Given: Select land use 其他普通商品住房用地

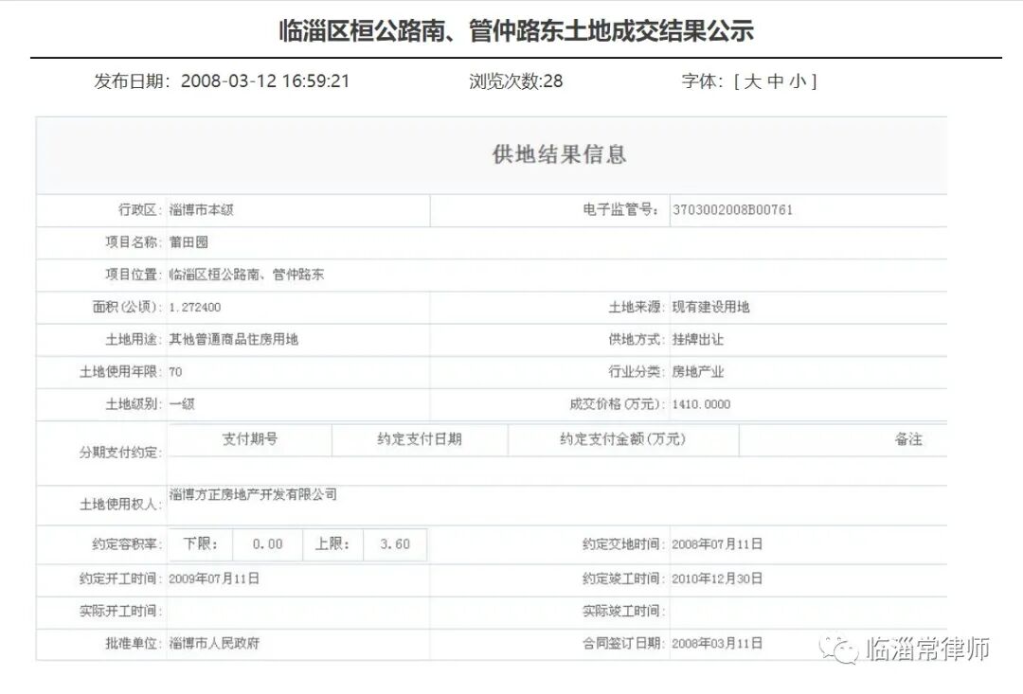Looking at the screenshot, I should [234, 339].
